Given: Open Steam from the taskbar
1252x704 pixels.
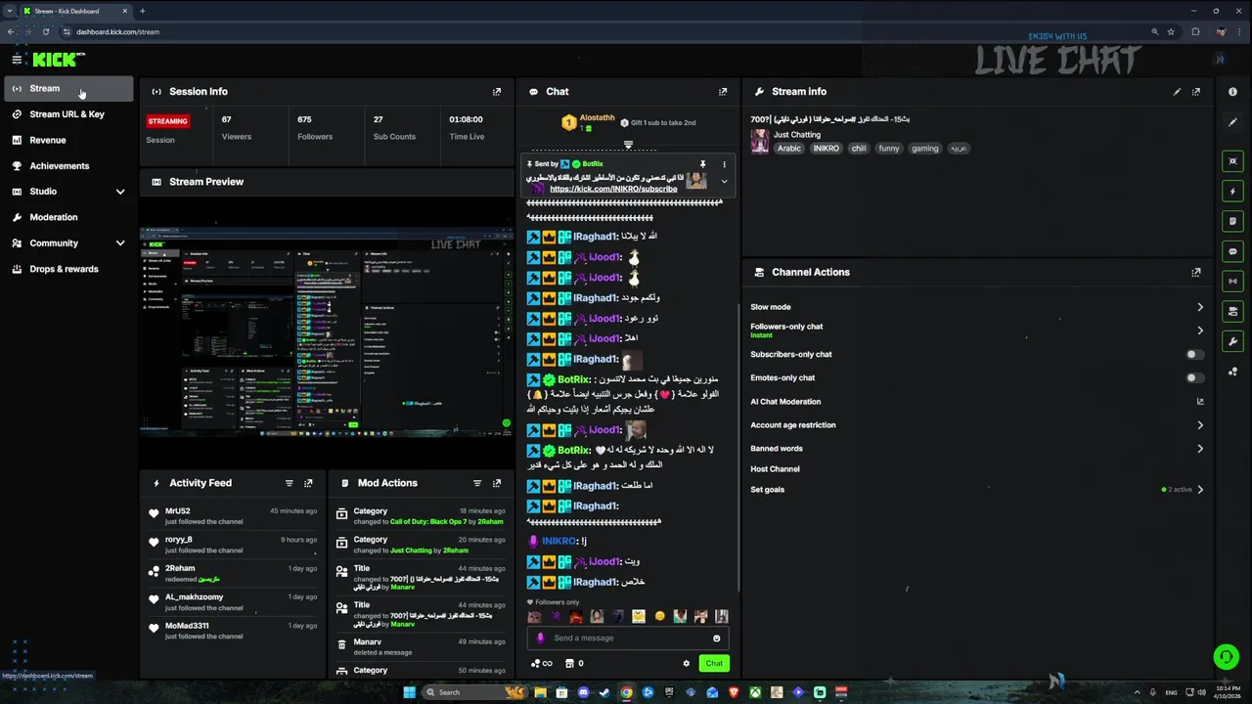Looking at the screenshot, I should tap(604, 692).
